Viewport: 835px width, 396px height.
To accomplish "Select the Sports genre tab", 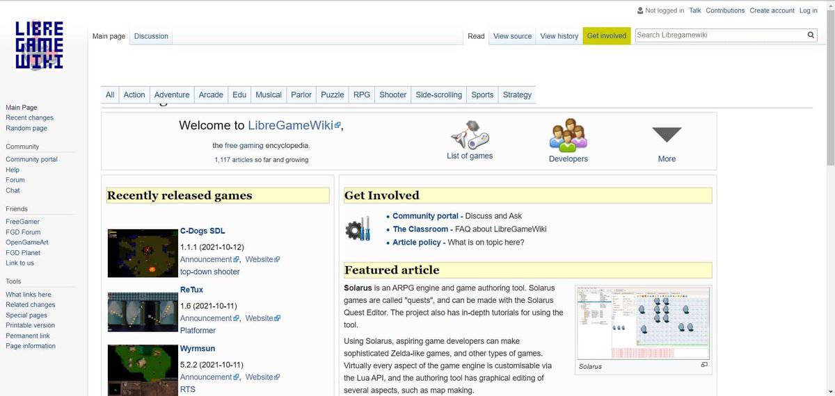I will pyautogui.click(x=482, y=95).
